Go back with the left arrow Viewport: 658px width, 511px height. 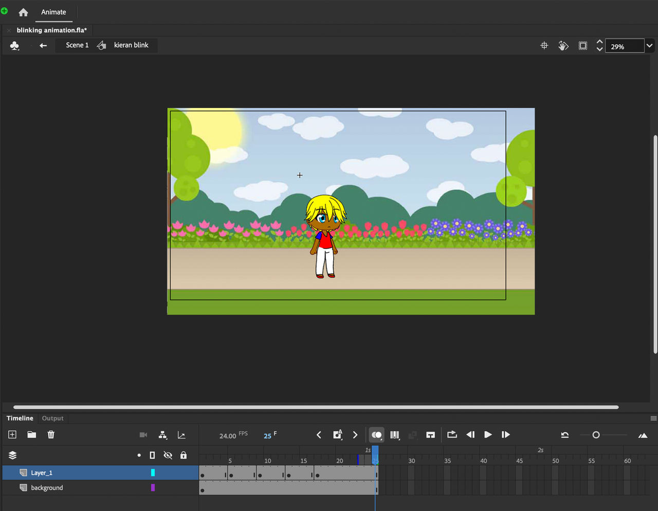(43, 45)
